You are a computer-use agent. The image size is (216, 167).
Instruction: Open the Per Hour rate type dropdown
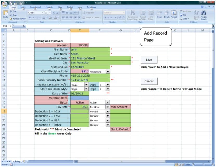click(x=107, y=107)
